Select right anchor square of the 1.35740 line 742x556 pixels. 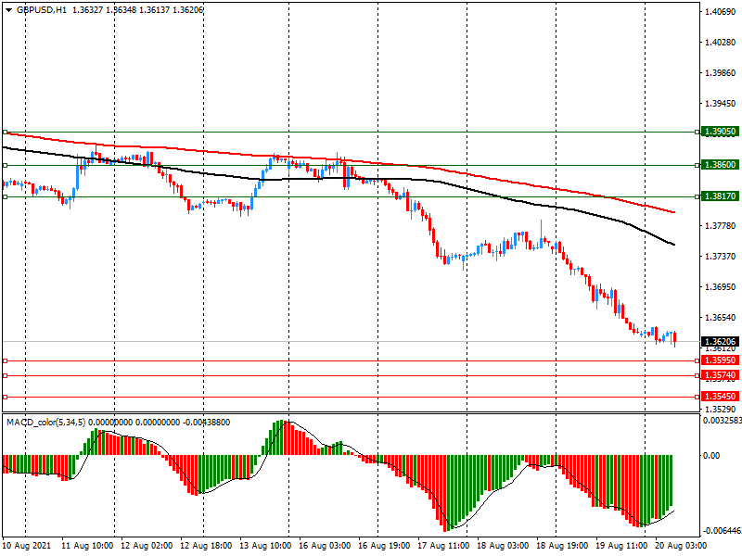[x=697, y=376]
